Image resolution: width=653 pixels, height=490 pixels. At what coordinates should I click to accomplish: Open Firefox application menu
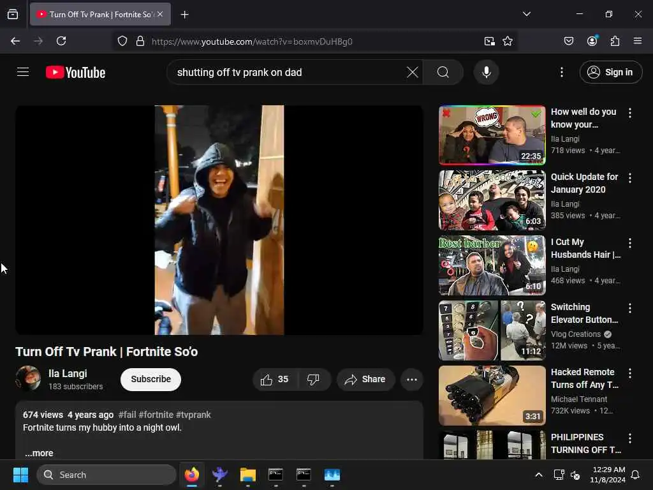coord(638,41)
